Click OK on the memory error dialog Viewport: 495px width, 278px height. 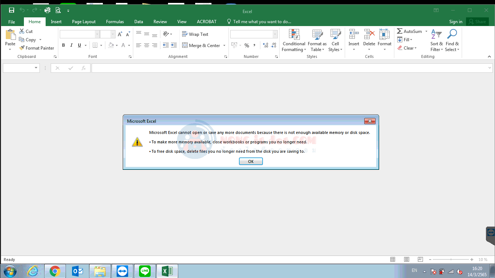coord(251,161)
